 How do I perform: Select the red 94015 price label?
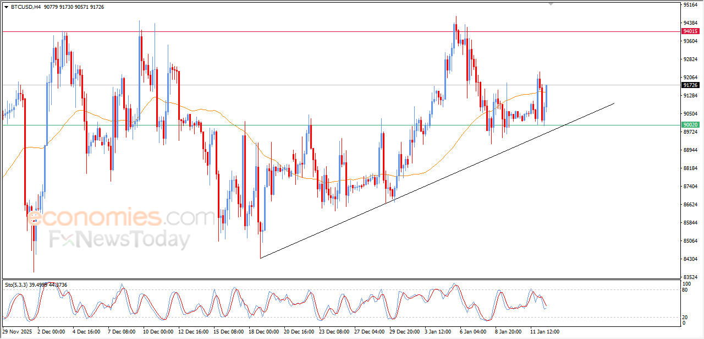coord(690,31)
